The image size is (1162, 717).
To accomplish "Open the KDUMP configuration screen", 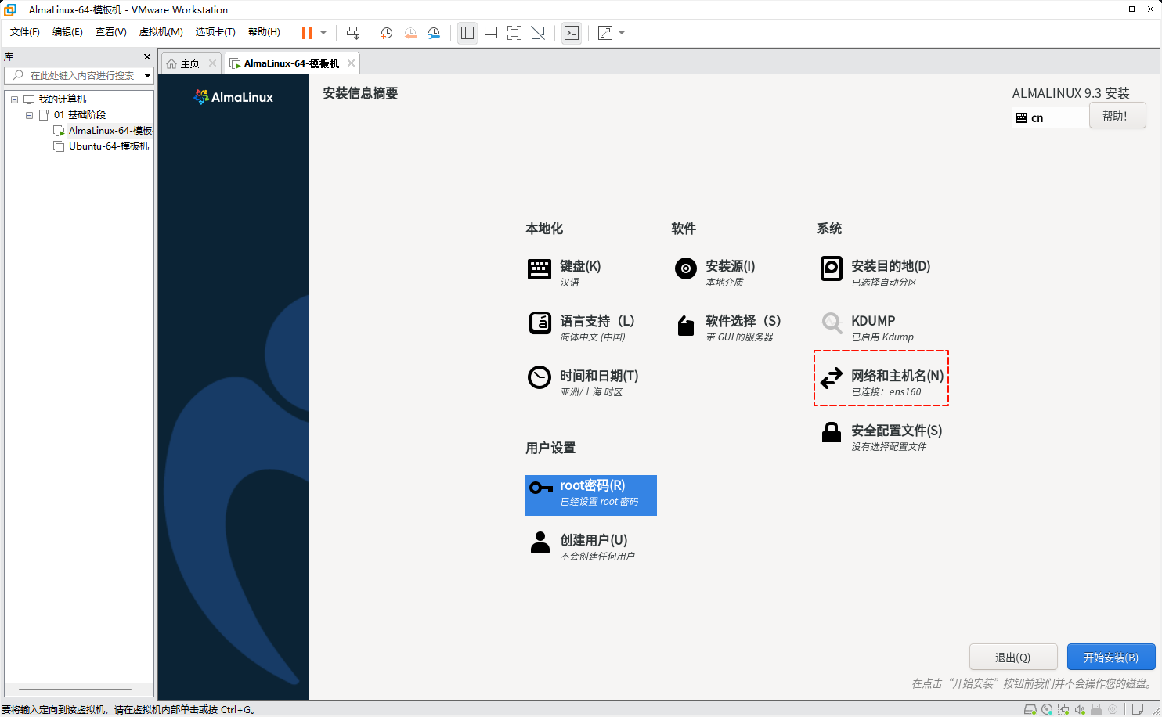I will coord(873,321).
